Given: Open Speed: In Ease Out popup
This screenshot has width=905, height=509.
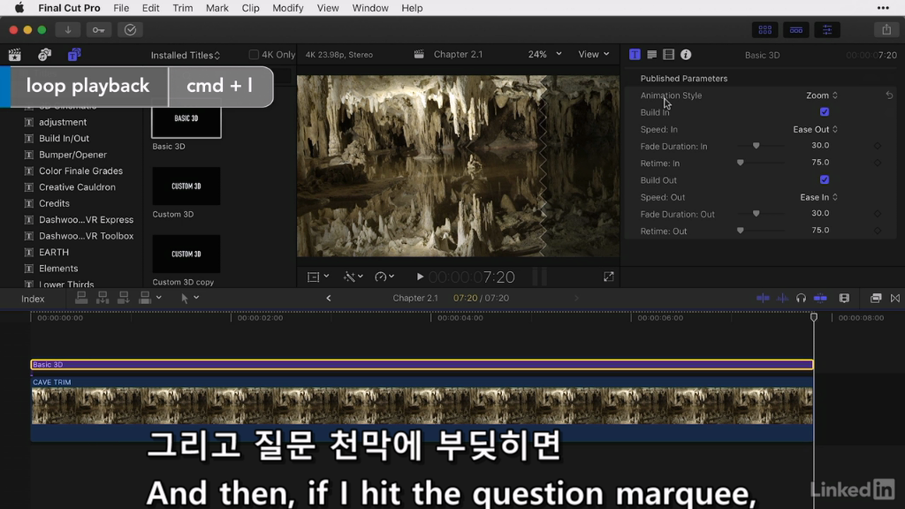Looking at the screenshot, I should click(815, 129).
